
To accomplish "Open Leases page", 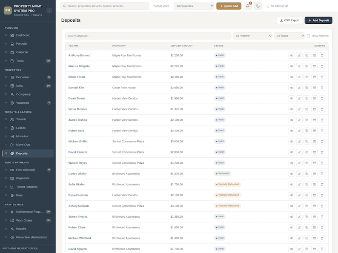I will [x=28, y=128].
